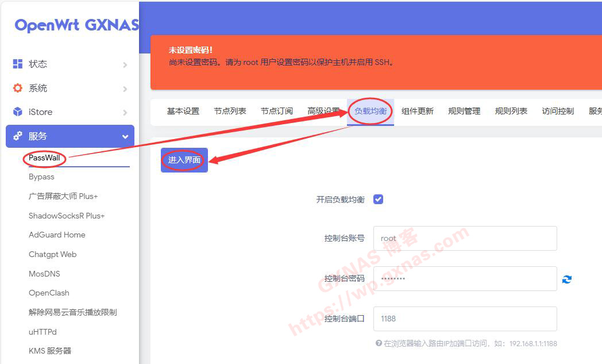This screenshot has width=602, height=364.
Task: Click the status dashboard icon in sidebar
Action: 18,64
